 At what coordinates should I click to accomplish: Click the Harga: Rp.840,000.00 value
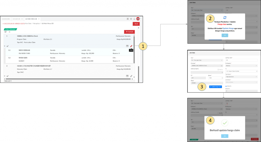[124, 39]
